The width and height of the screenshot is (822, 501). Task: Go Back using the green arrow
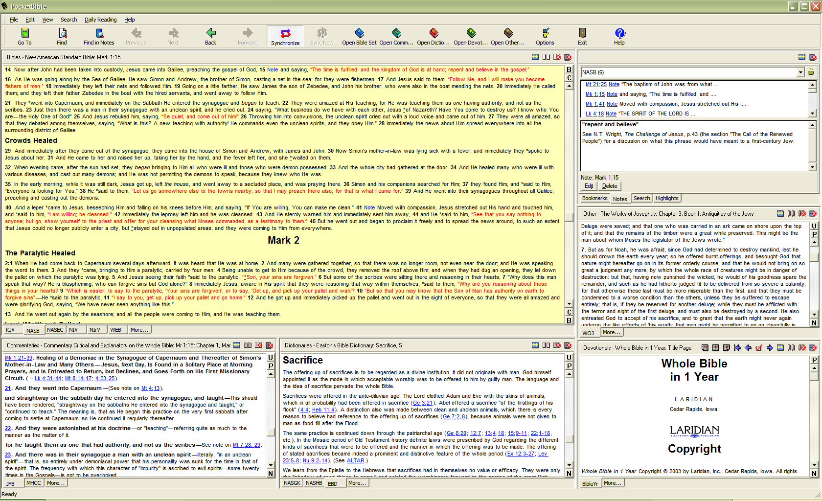tap(210, 37)
